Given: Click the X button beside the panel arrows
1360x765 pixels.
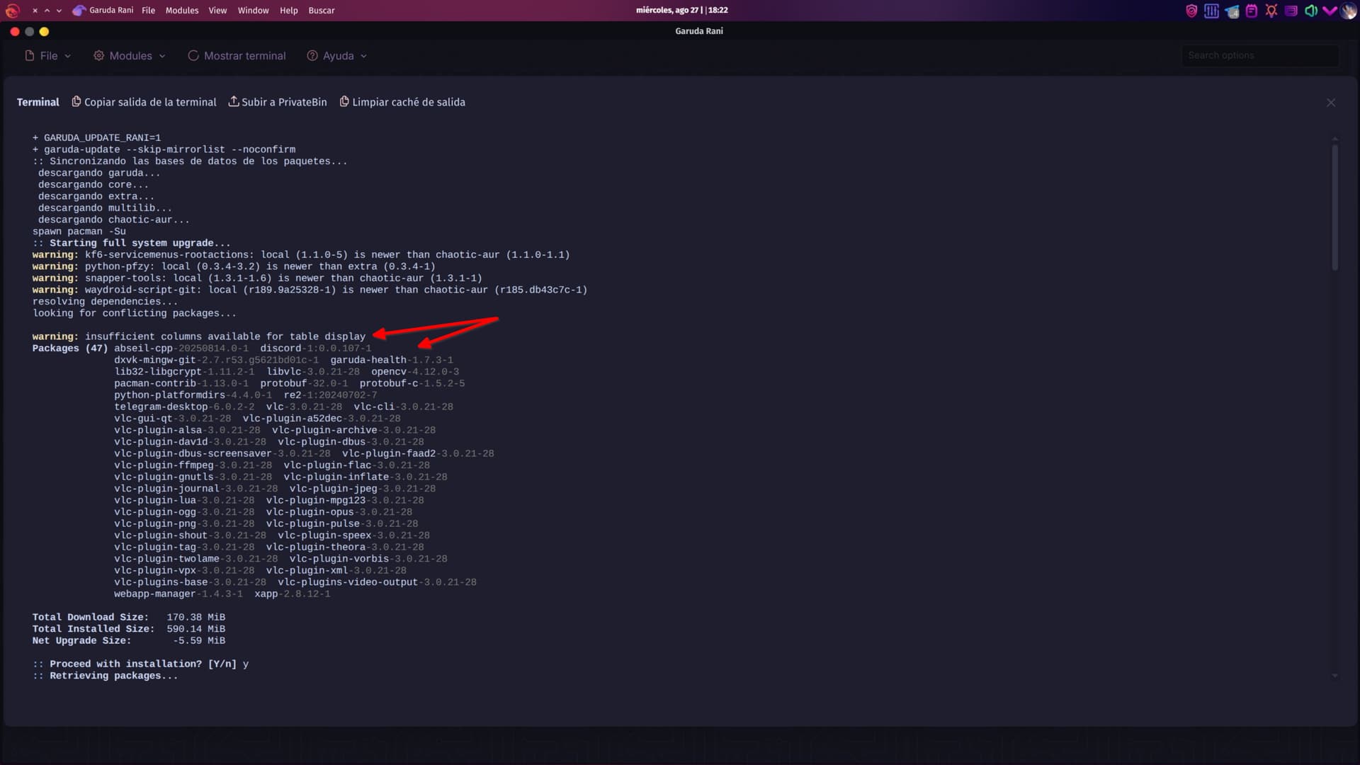Looking at the screenshot, I should coord(35,11).
